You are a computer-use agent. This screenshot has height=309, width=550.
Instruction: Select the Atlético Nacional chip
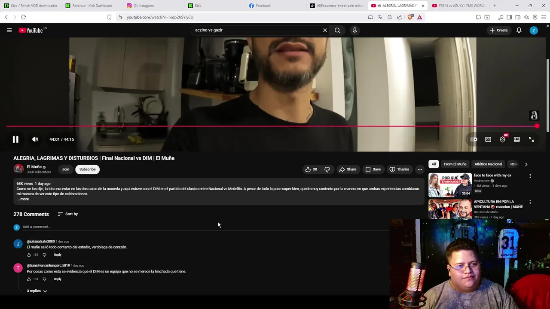tap(488, 164)
